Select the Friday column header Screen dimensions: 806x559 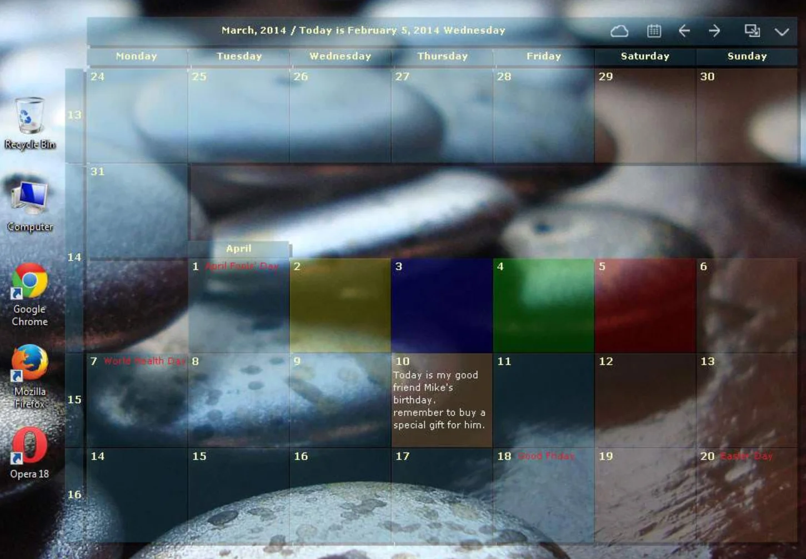[x=544, y=56]
